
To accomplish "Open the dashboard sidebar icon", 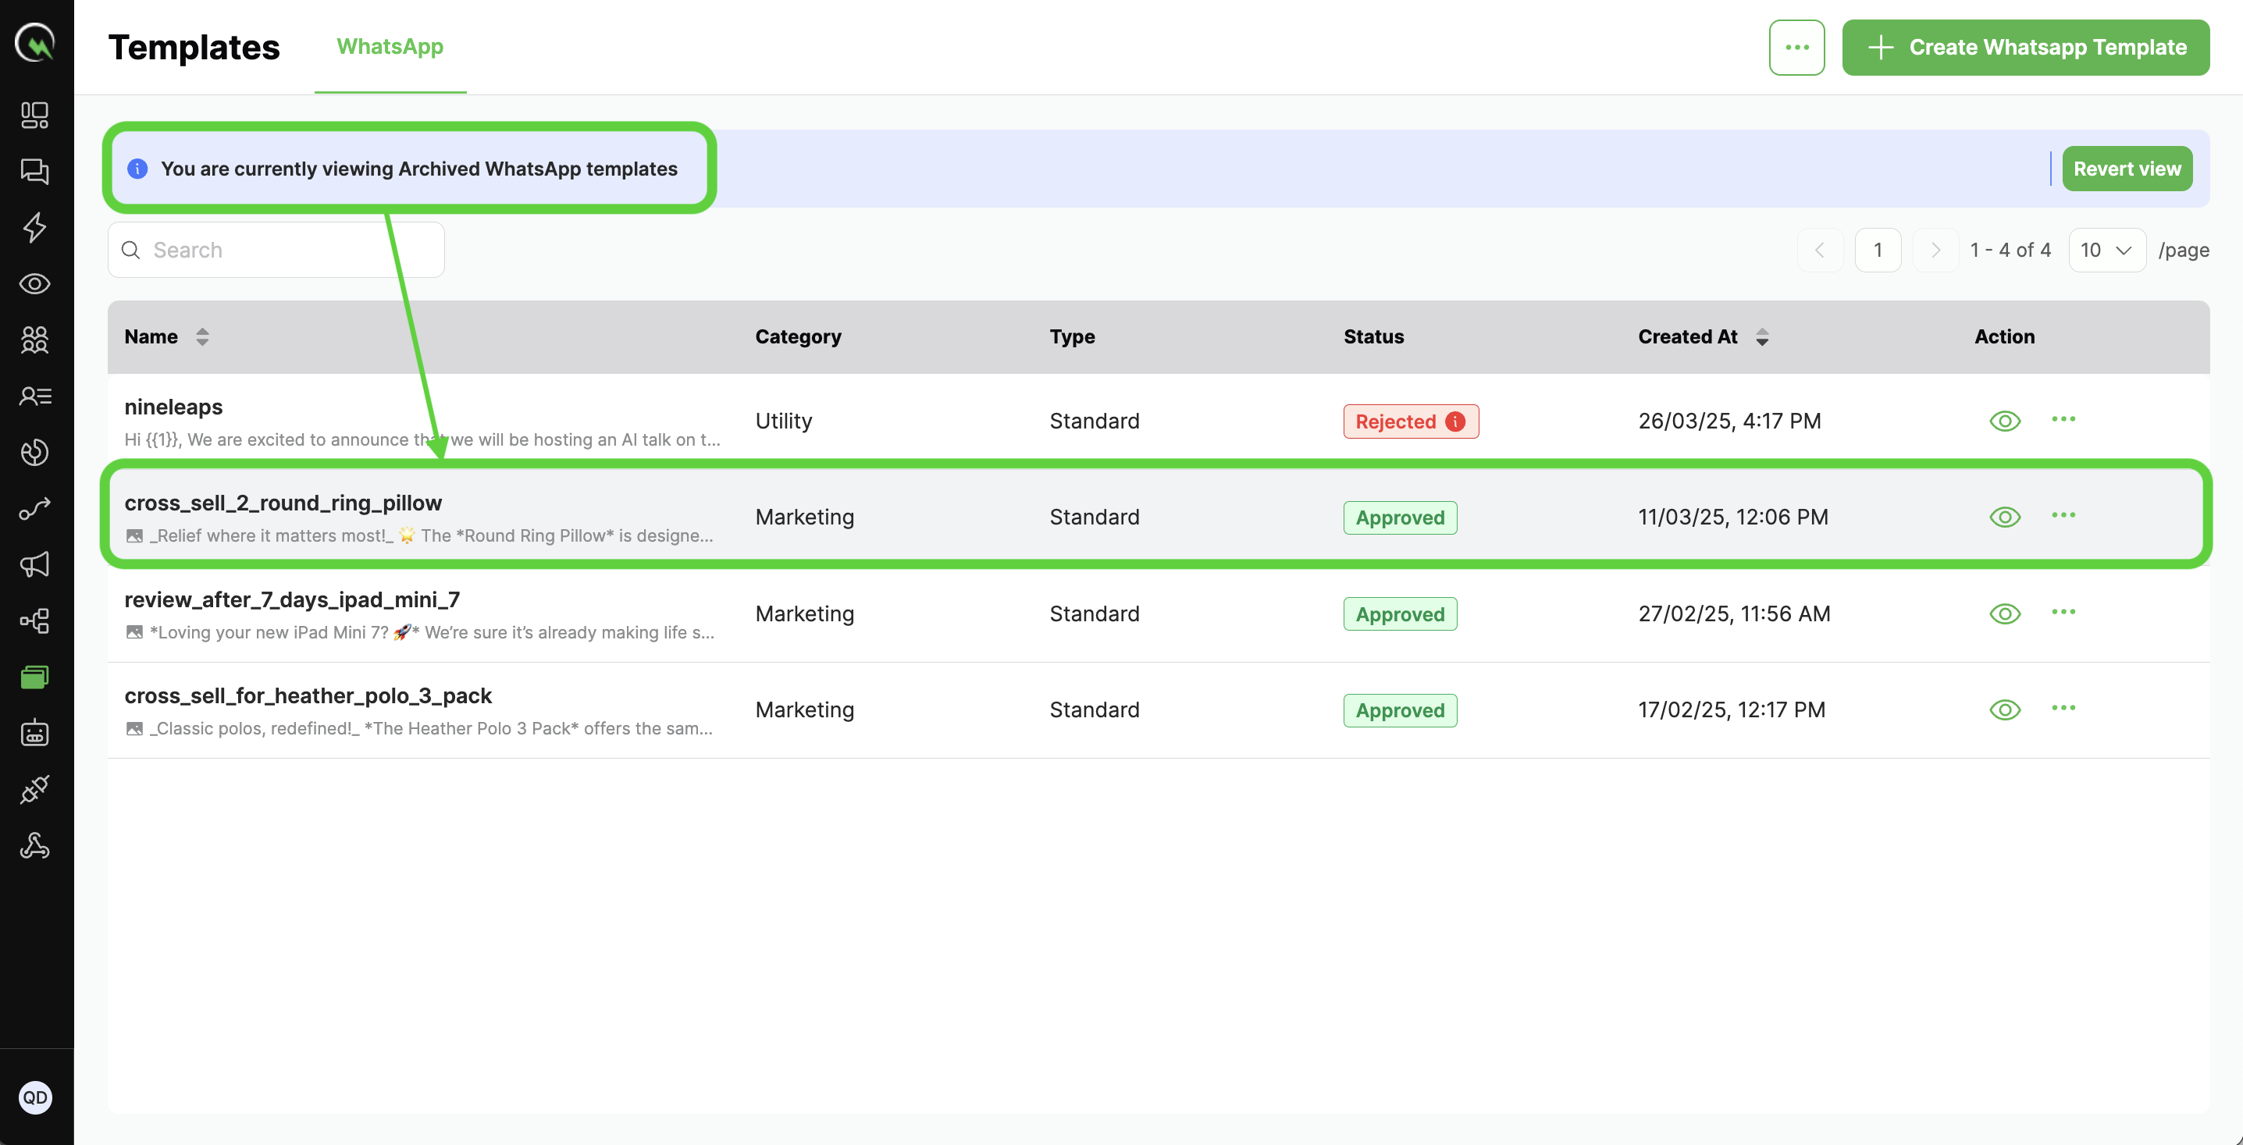I will 35,115.
